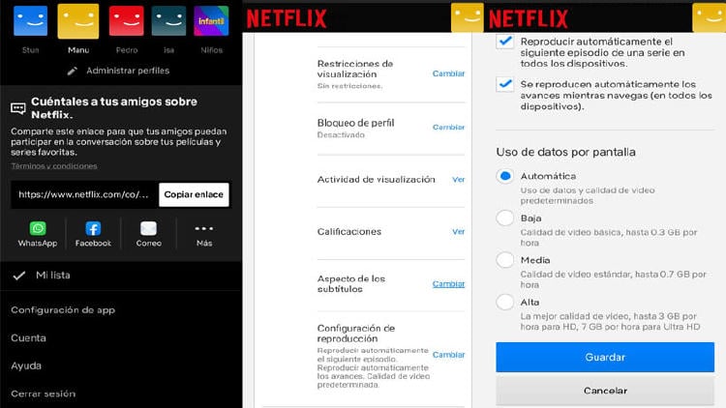Click Cambiar next to Bloqueo de perfil

click(x=448, y=128)
